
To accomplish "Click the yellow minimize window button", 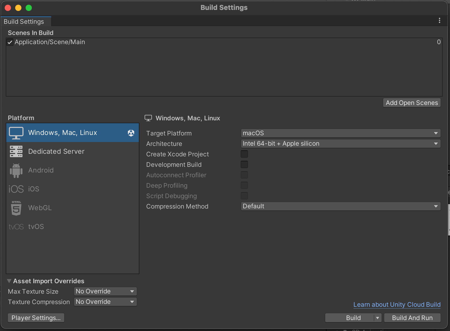I will click(x=18, y=8).
